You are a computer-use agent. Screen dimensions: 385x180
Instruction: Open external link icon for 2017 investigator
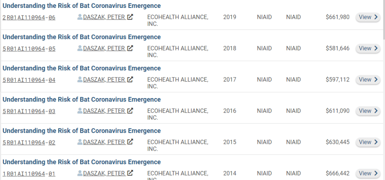tap(130, 79)
